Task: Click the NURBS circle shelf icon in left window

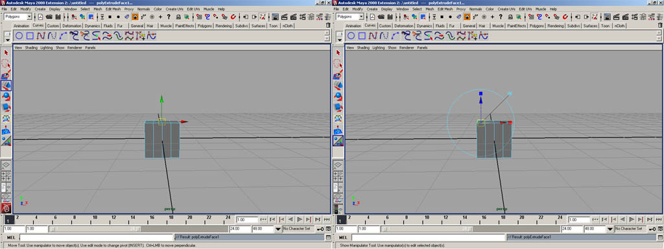Action: (19, 36)
